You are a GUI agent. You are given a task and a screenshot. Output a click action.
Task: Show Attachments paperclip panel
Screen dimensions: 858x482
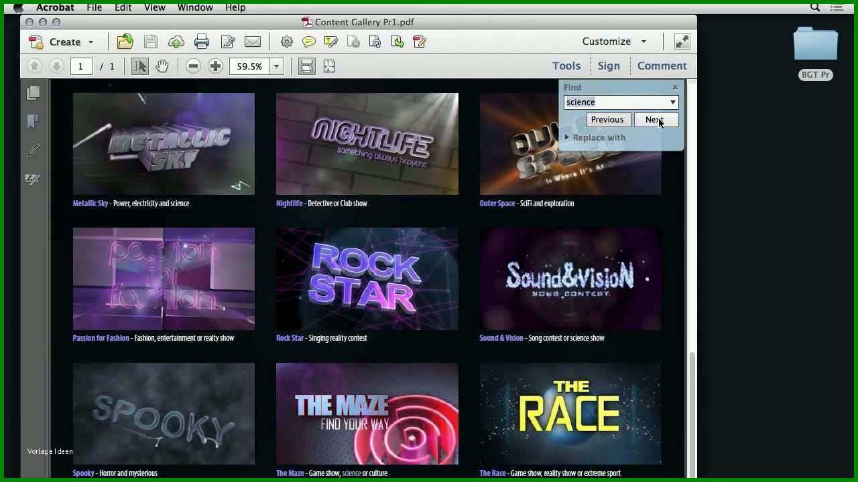click(x=33, y=150)
